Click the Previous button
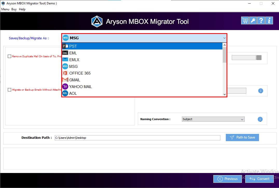Image resolution: width=279 pixels, height=188 pixels. tap(227, 179)
